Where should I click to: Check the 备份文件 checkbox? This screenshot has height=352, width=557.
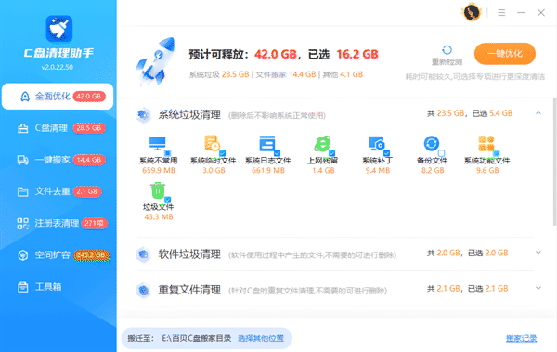coord(441,153)
